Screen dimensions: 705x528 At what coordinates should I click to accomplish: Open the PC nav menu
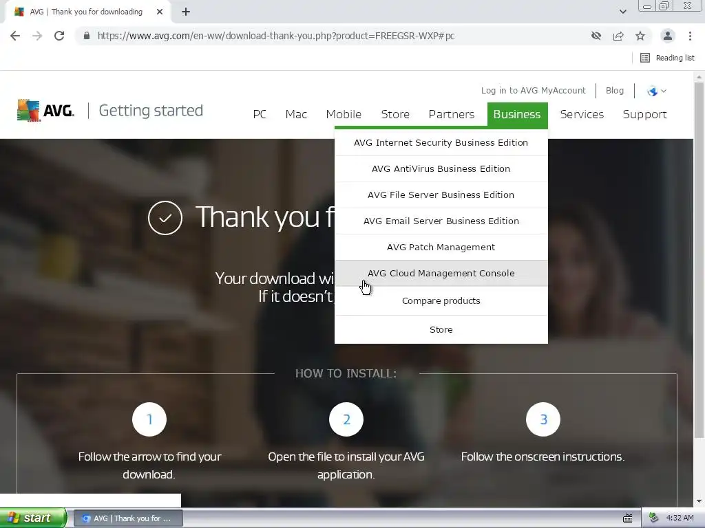pyautogui.click(x=260, y=115)
